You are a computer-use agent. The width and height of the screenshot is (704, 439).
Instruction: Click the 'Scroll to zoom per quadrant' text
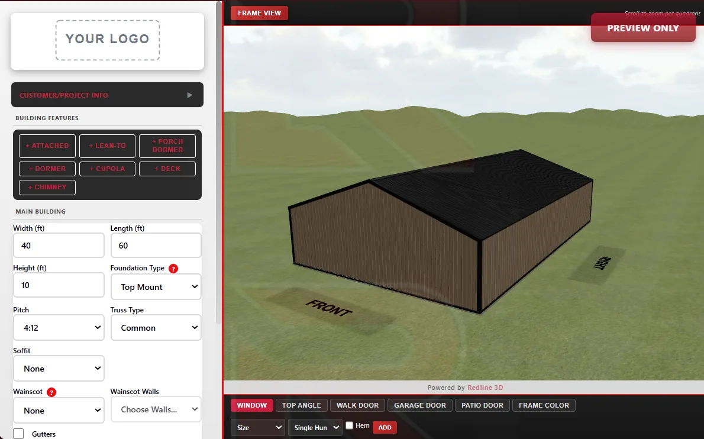662,14
